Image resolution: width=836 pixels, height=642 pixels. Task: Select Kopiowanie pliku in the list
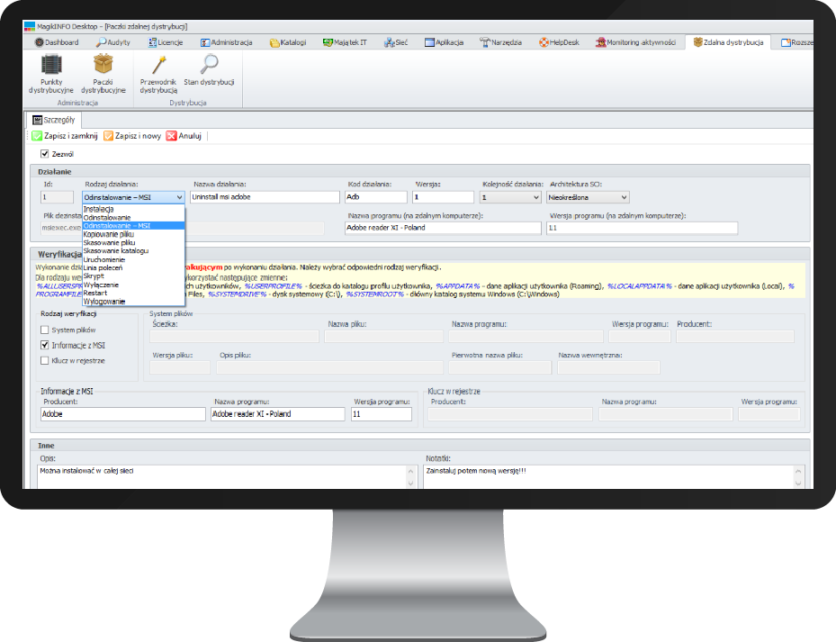click(133, 234)
